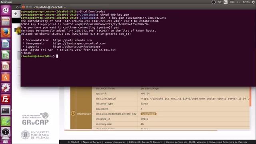Click the https://ubuntu.com/advantage support URL
Viewport: 256px width, 144px height.
pyautogui.click(x=76, y=47)
